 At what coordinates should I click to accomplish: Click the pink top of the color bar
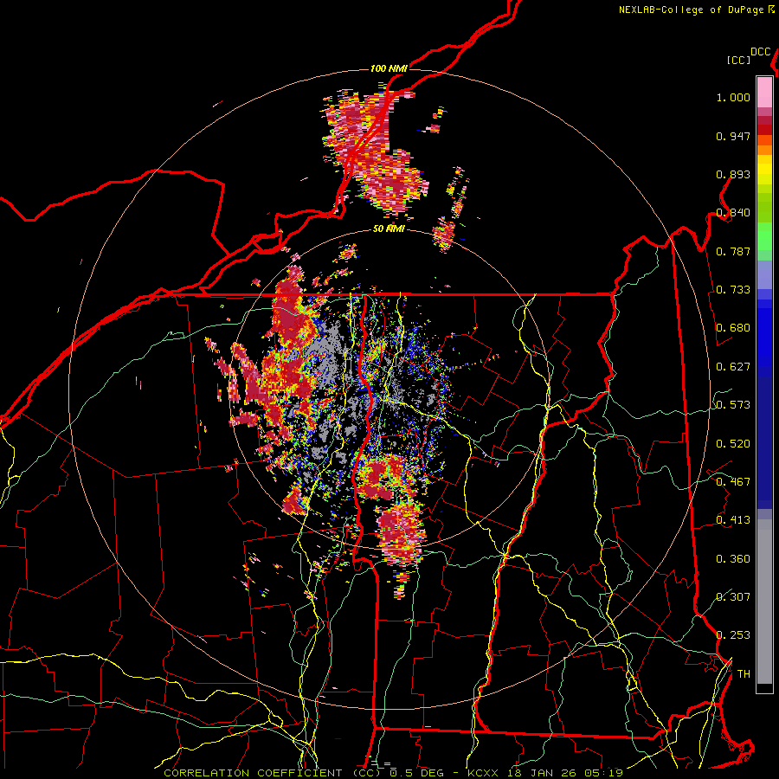pyautogui.click(x=764, y=92)
